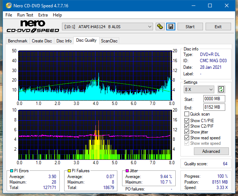Toggle the Show read speed checkbox
This screenshot has width=238, height=196.
tap(187, 137)
